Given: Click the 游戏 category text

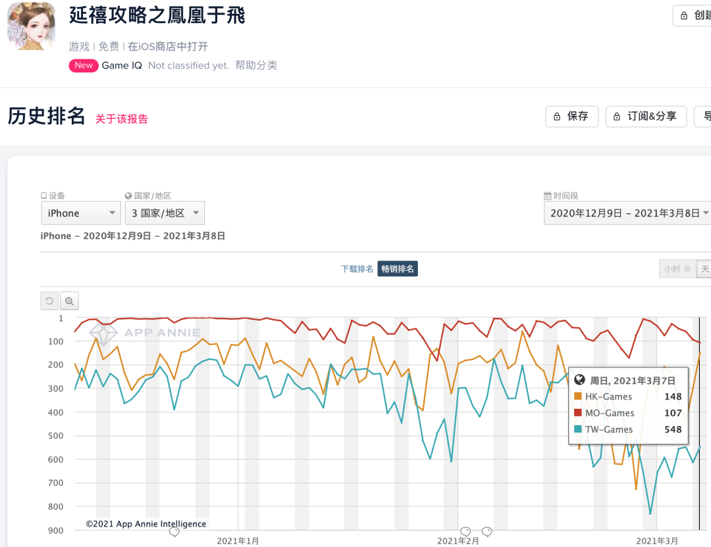Looking at the screenshot, I should click(80, 46).
